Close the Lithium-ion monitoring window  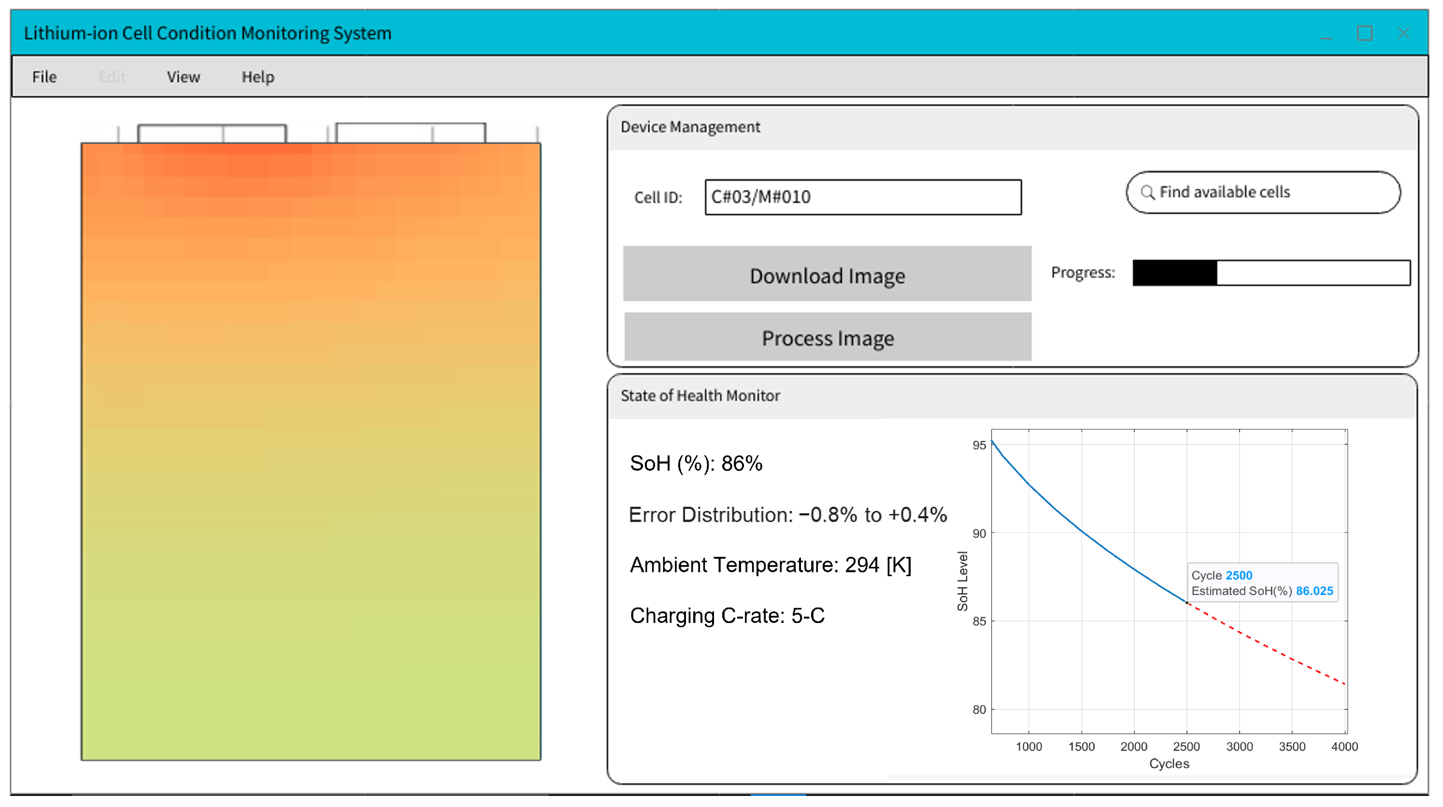1403,34
